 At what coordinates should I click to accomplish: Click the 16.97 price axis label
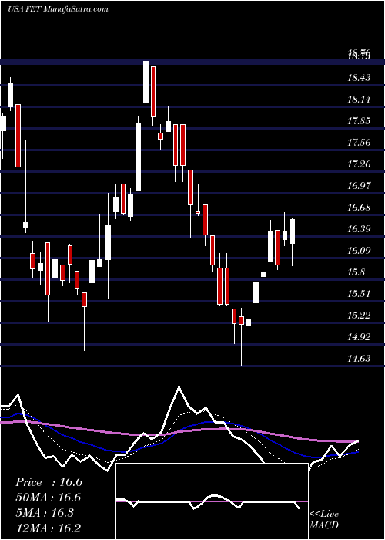click(x=360, y=186)
